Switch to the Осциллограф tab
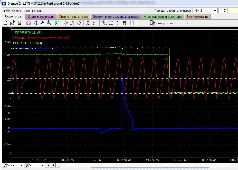238x170 pixels. click(14, 16)
